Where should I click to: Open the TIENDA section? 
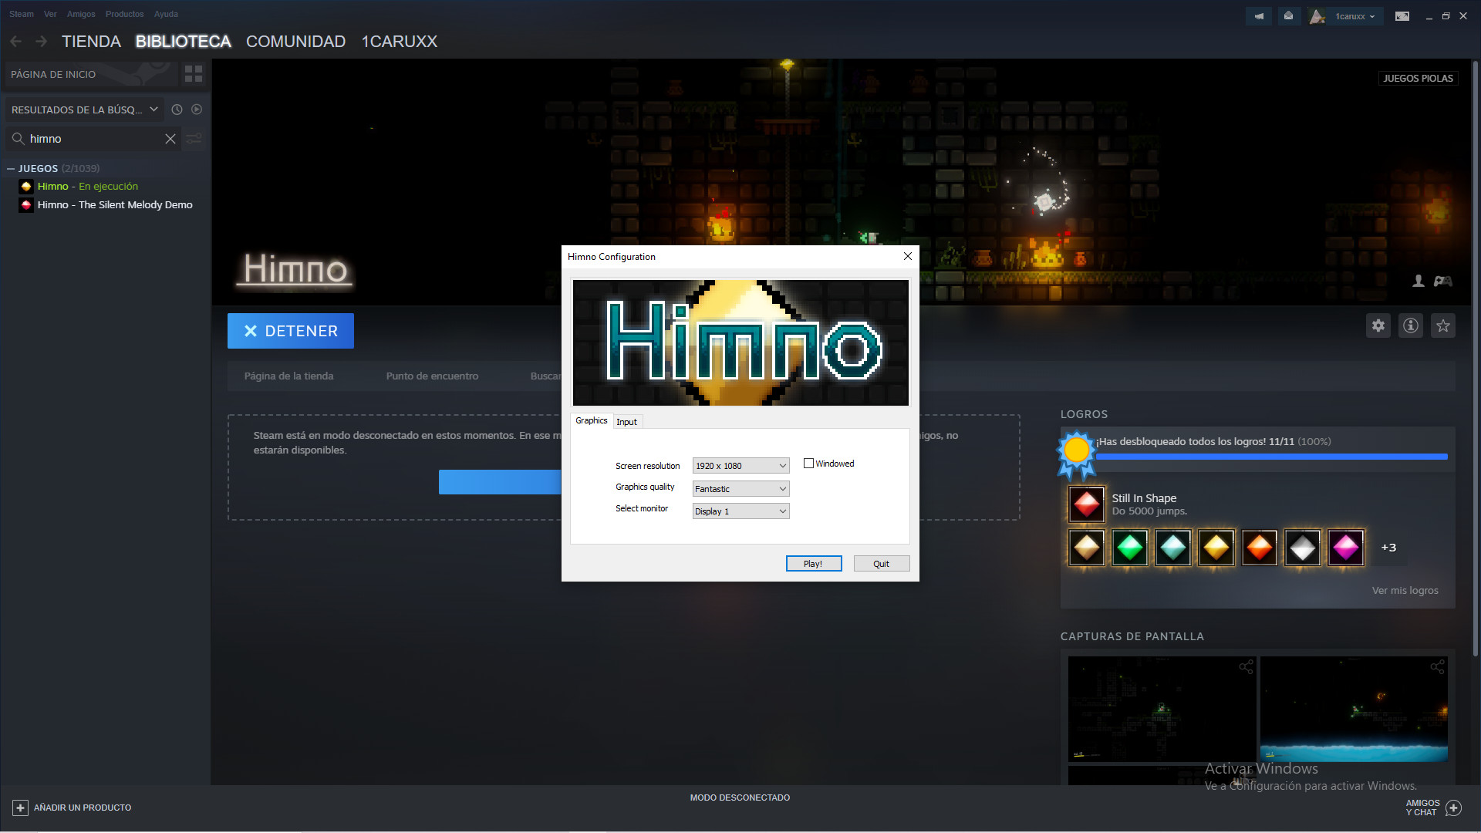coord(91,42)
